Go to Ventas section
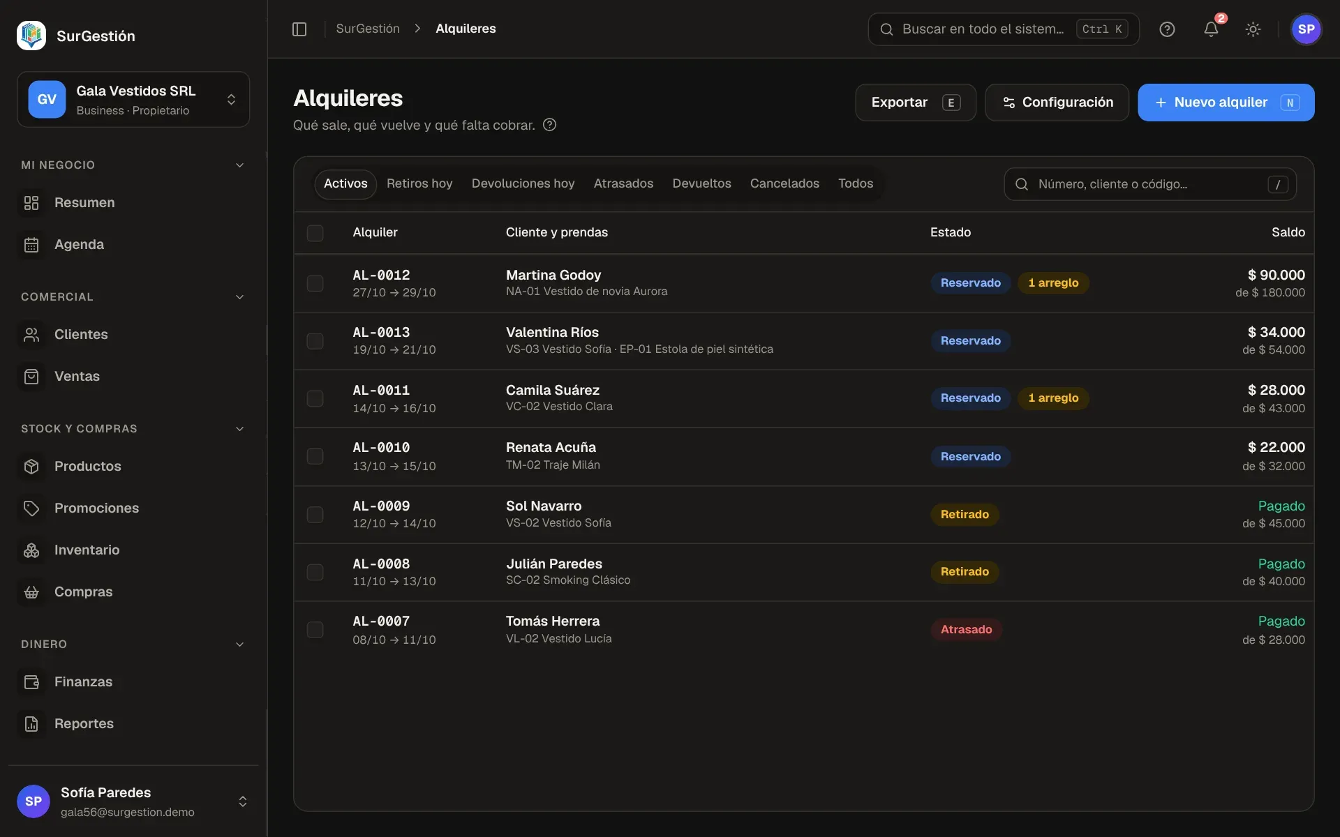This screenshot has height=837, width=1340. (x=133, y=376)
